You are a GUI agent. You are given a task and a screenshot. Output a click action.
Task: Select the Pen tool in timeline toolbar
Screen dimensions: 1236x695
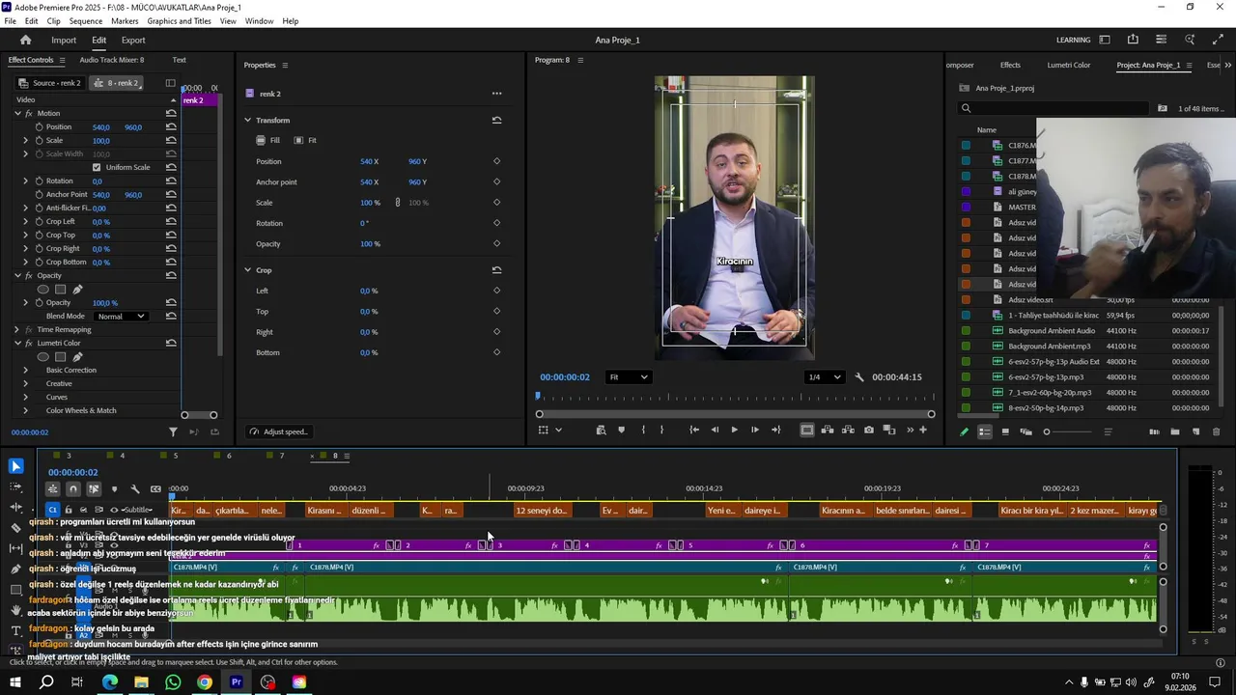pyautogui.click(x=15, y=570)
